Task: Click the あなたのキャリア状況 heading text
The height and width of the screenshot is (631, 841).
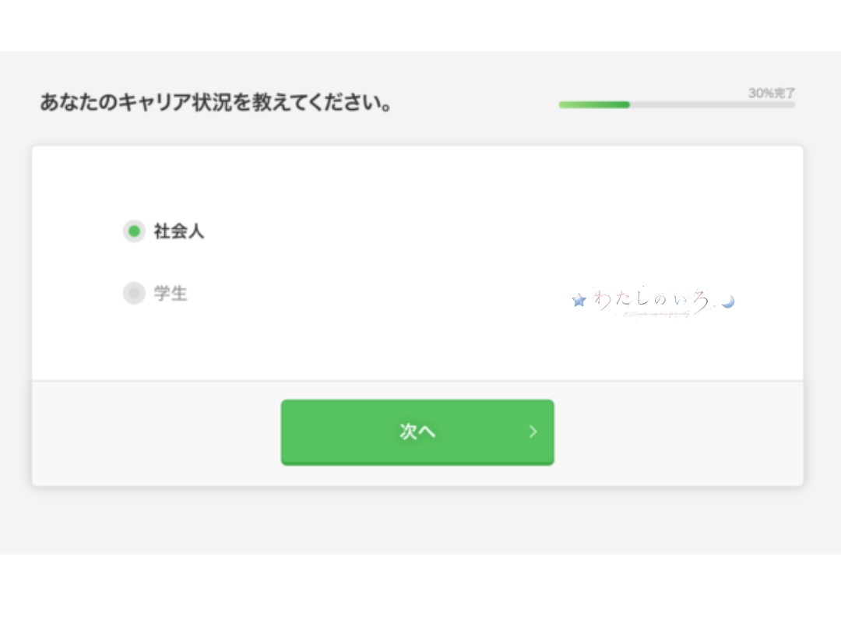Action: (216, 102)
